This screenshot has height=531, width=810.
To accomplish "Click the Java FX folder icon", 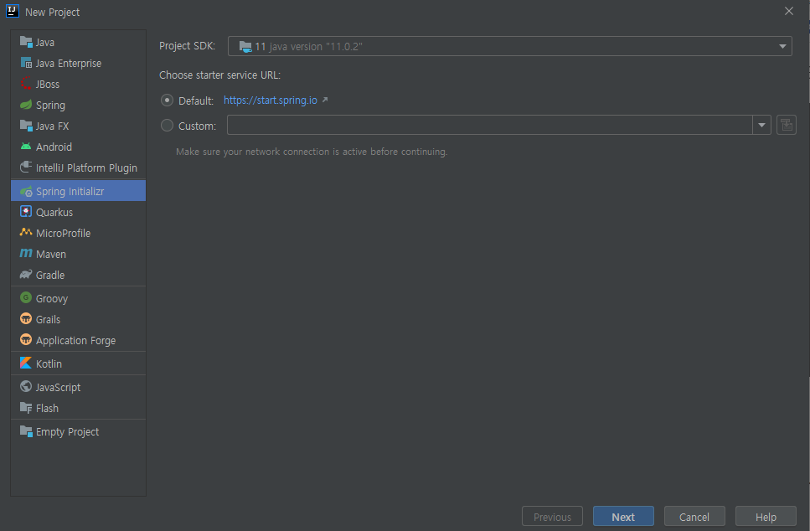I will click(26, 126).
